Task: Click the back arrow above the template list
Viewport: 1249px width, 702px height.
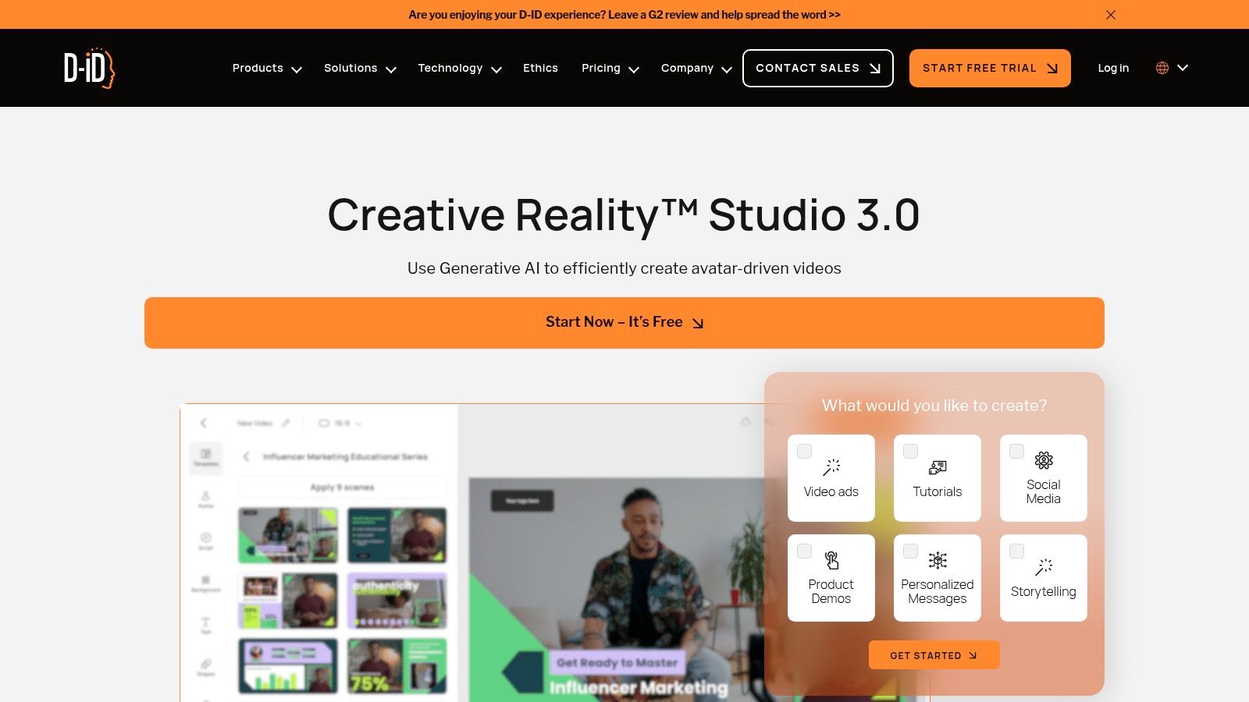Action: tap(248, 457)
